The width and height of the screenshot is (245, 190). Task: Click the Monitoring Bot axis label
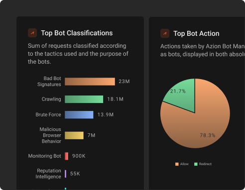[45, 156]
